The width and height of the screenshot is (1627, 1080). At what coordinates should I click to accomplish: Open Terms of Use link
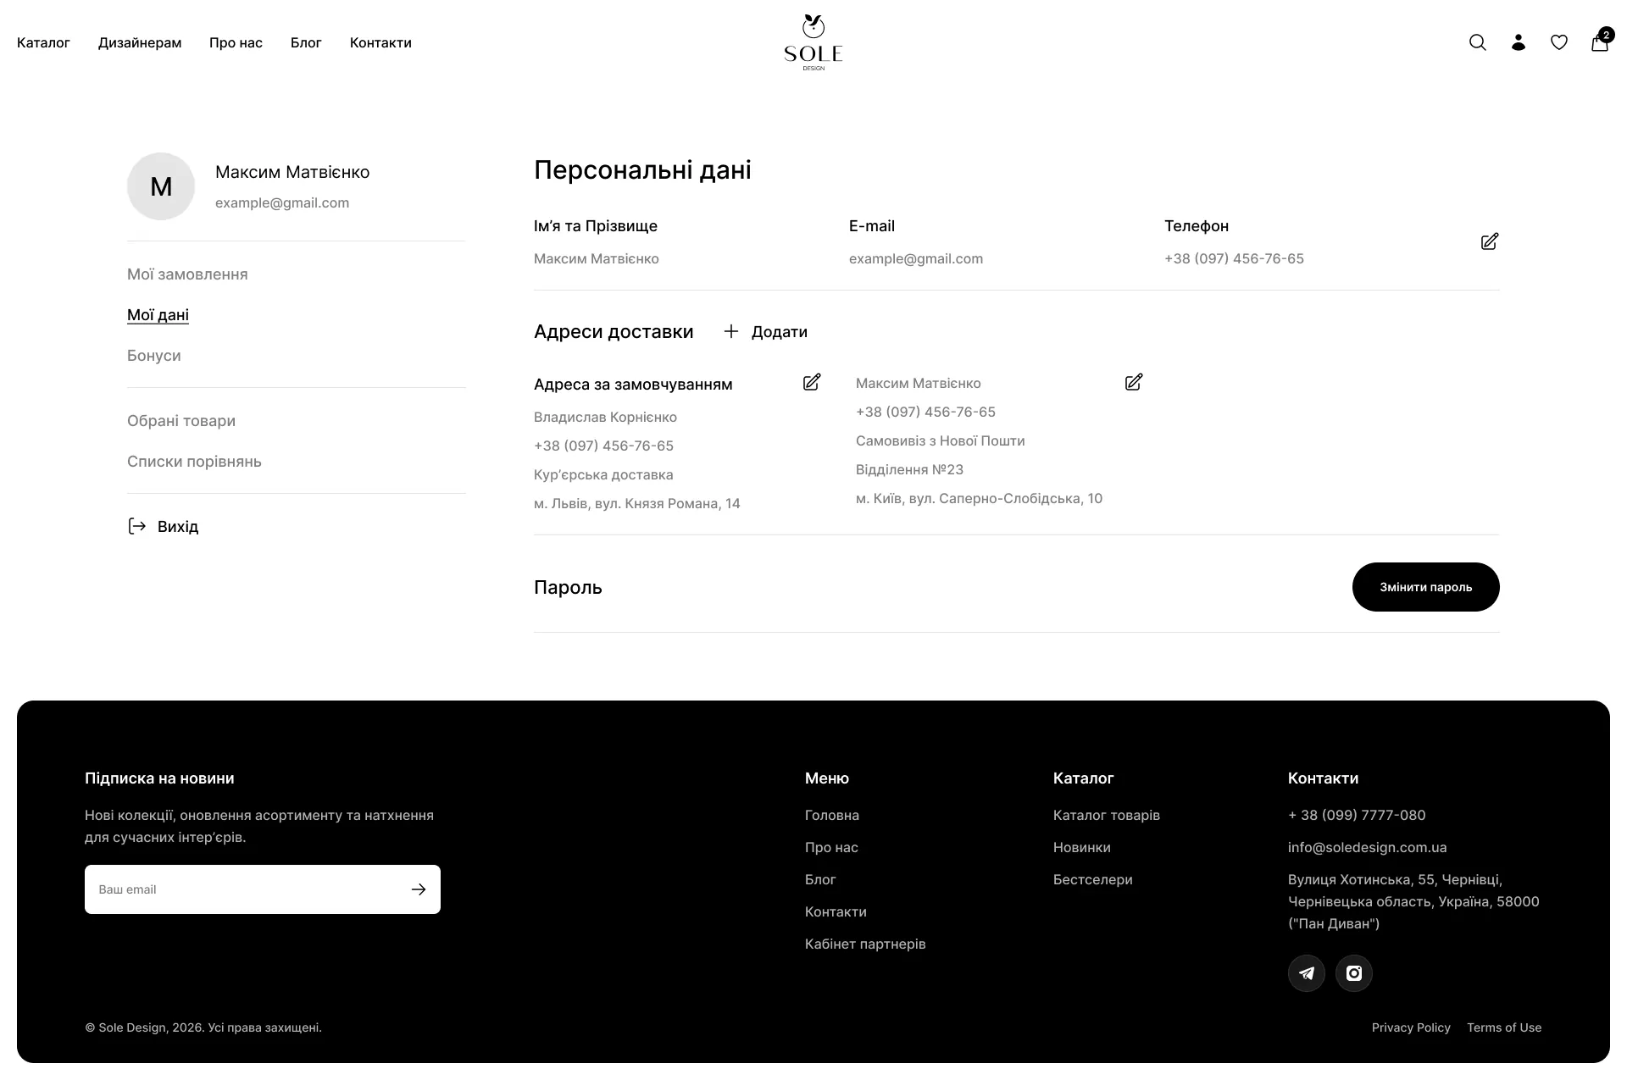(x=1504, y=1027)
